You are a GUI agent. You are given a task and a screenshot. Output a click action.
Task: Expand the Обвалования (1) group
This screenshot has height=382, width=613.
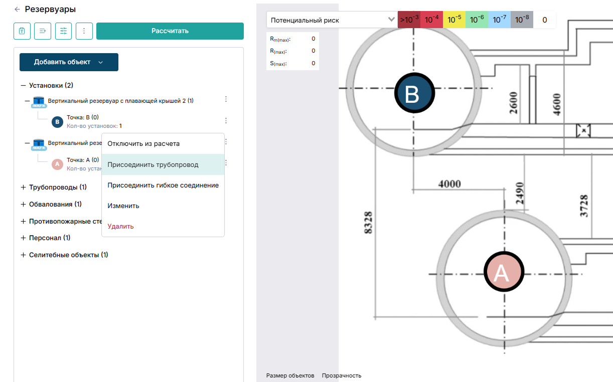click(23, 204)
